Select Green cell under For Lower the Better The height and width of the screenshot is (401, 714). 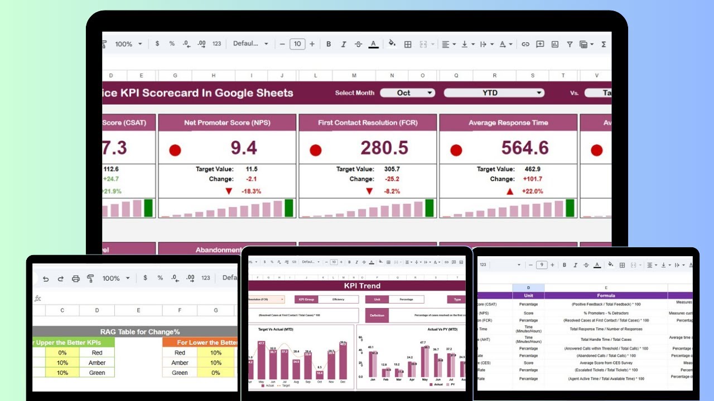(x=180, y=373)
